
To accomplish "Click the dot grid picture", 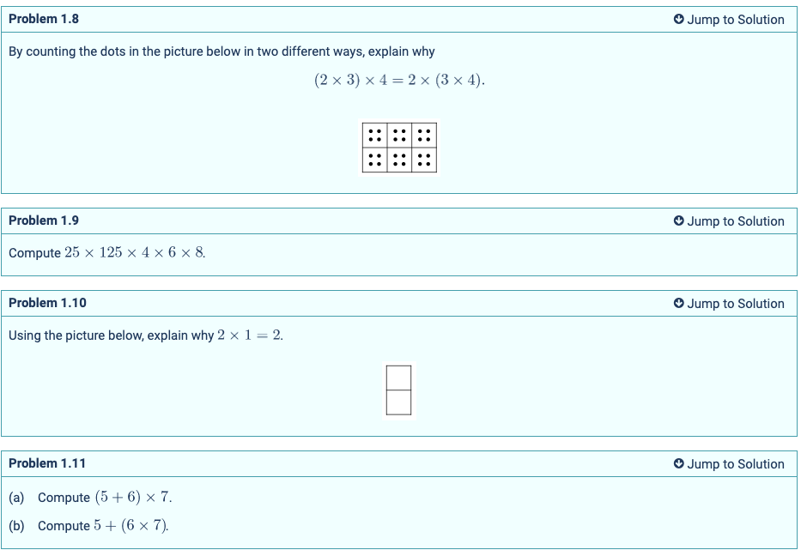I will [399, 148].
